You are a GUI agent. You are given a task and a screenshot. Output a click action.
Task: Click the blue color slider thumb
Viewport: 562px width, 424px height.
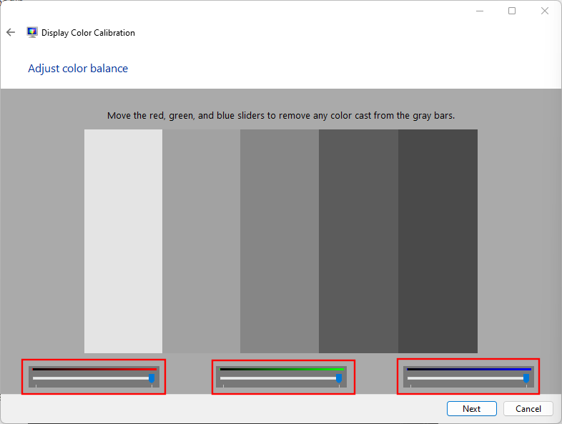[x=526, y=378]
